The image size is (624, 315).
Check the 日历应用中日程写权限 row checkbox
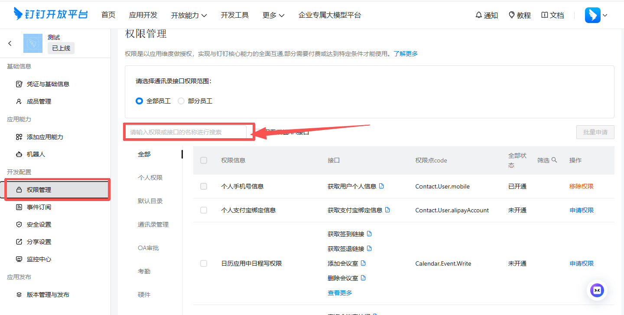click(204, 263)
